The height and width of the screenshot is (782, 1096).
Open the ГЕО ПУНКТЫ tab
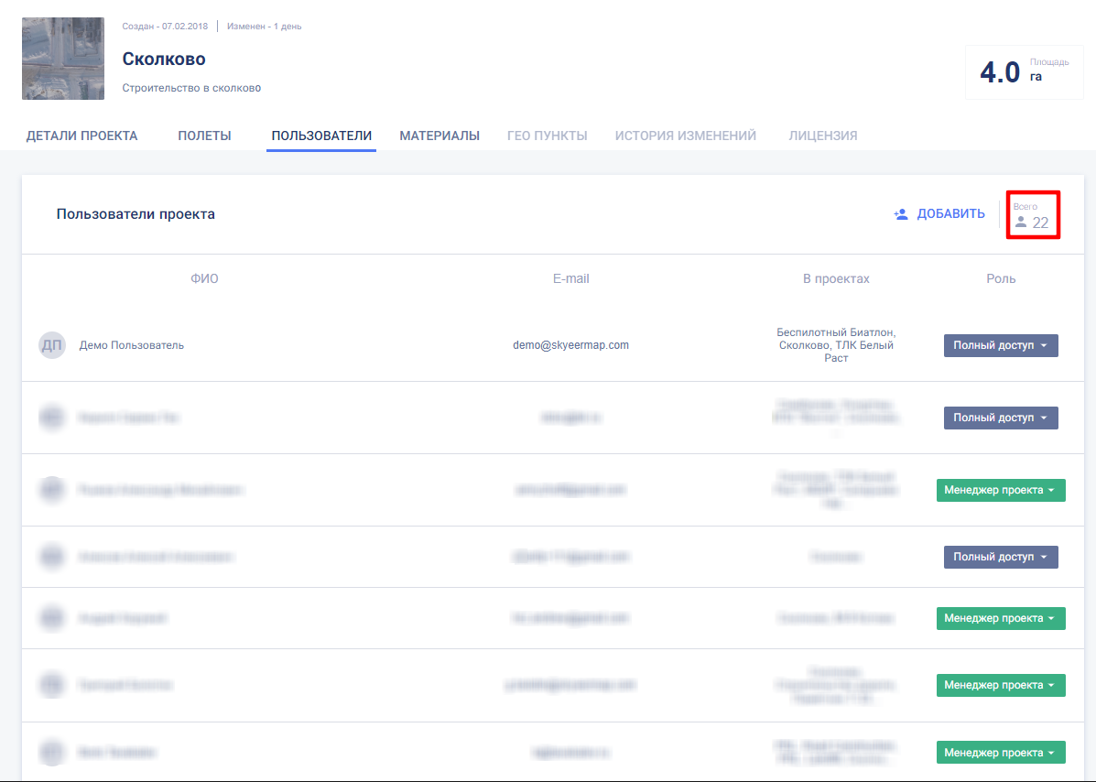[547, 136]
